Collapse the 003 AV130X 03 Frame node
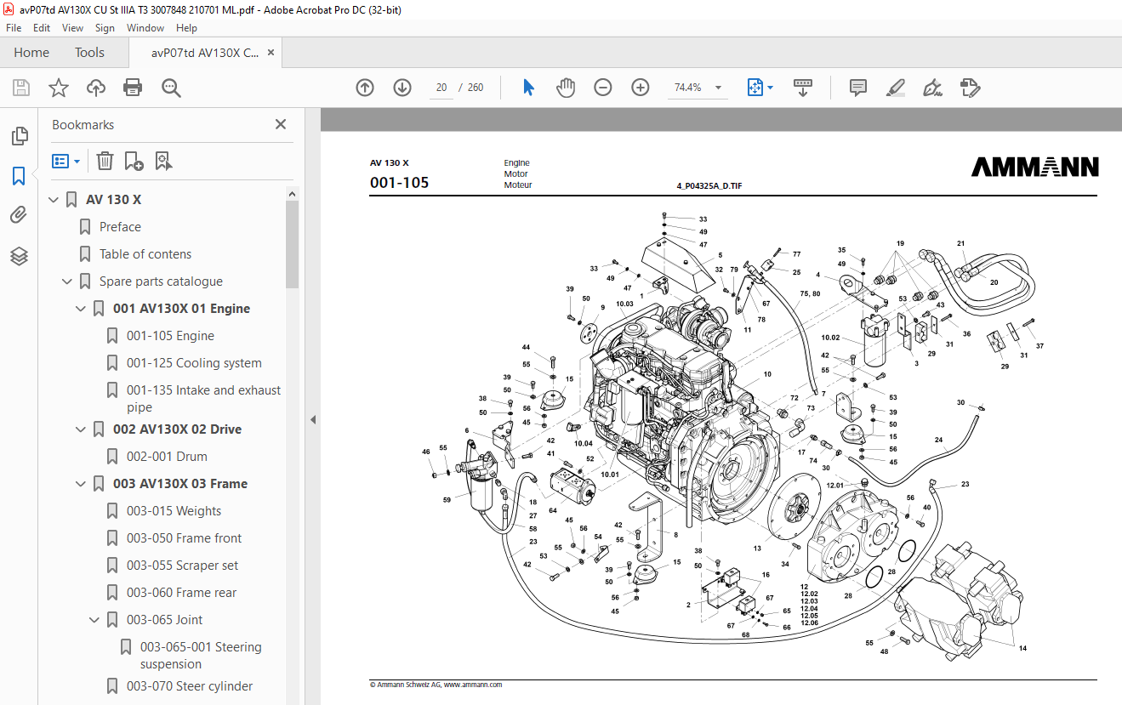The width and height of the screenshot is (1122, 705). [x=81, y=484]
